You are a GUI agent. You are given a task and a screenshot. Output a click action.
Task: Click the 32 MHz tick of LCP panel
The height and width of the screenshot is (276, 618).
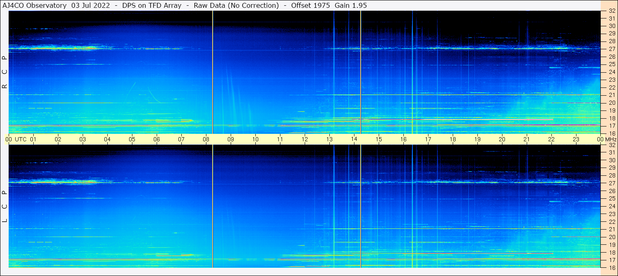pos(611,145)
